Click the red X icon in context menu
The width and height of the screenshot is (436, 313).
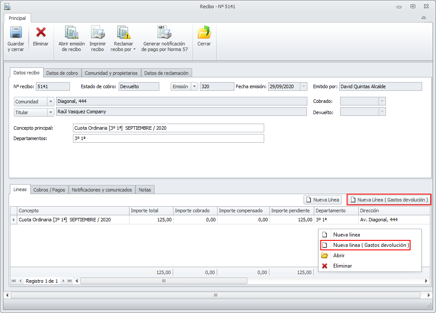click(325, 266)
